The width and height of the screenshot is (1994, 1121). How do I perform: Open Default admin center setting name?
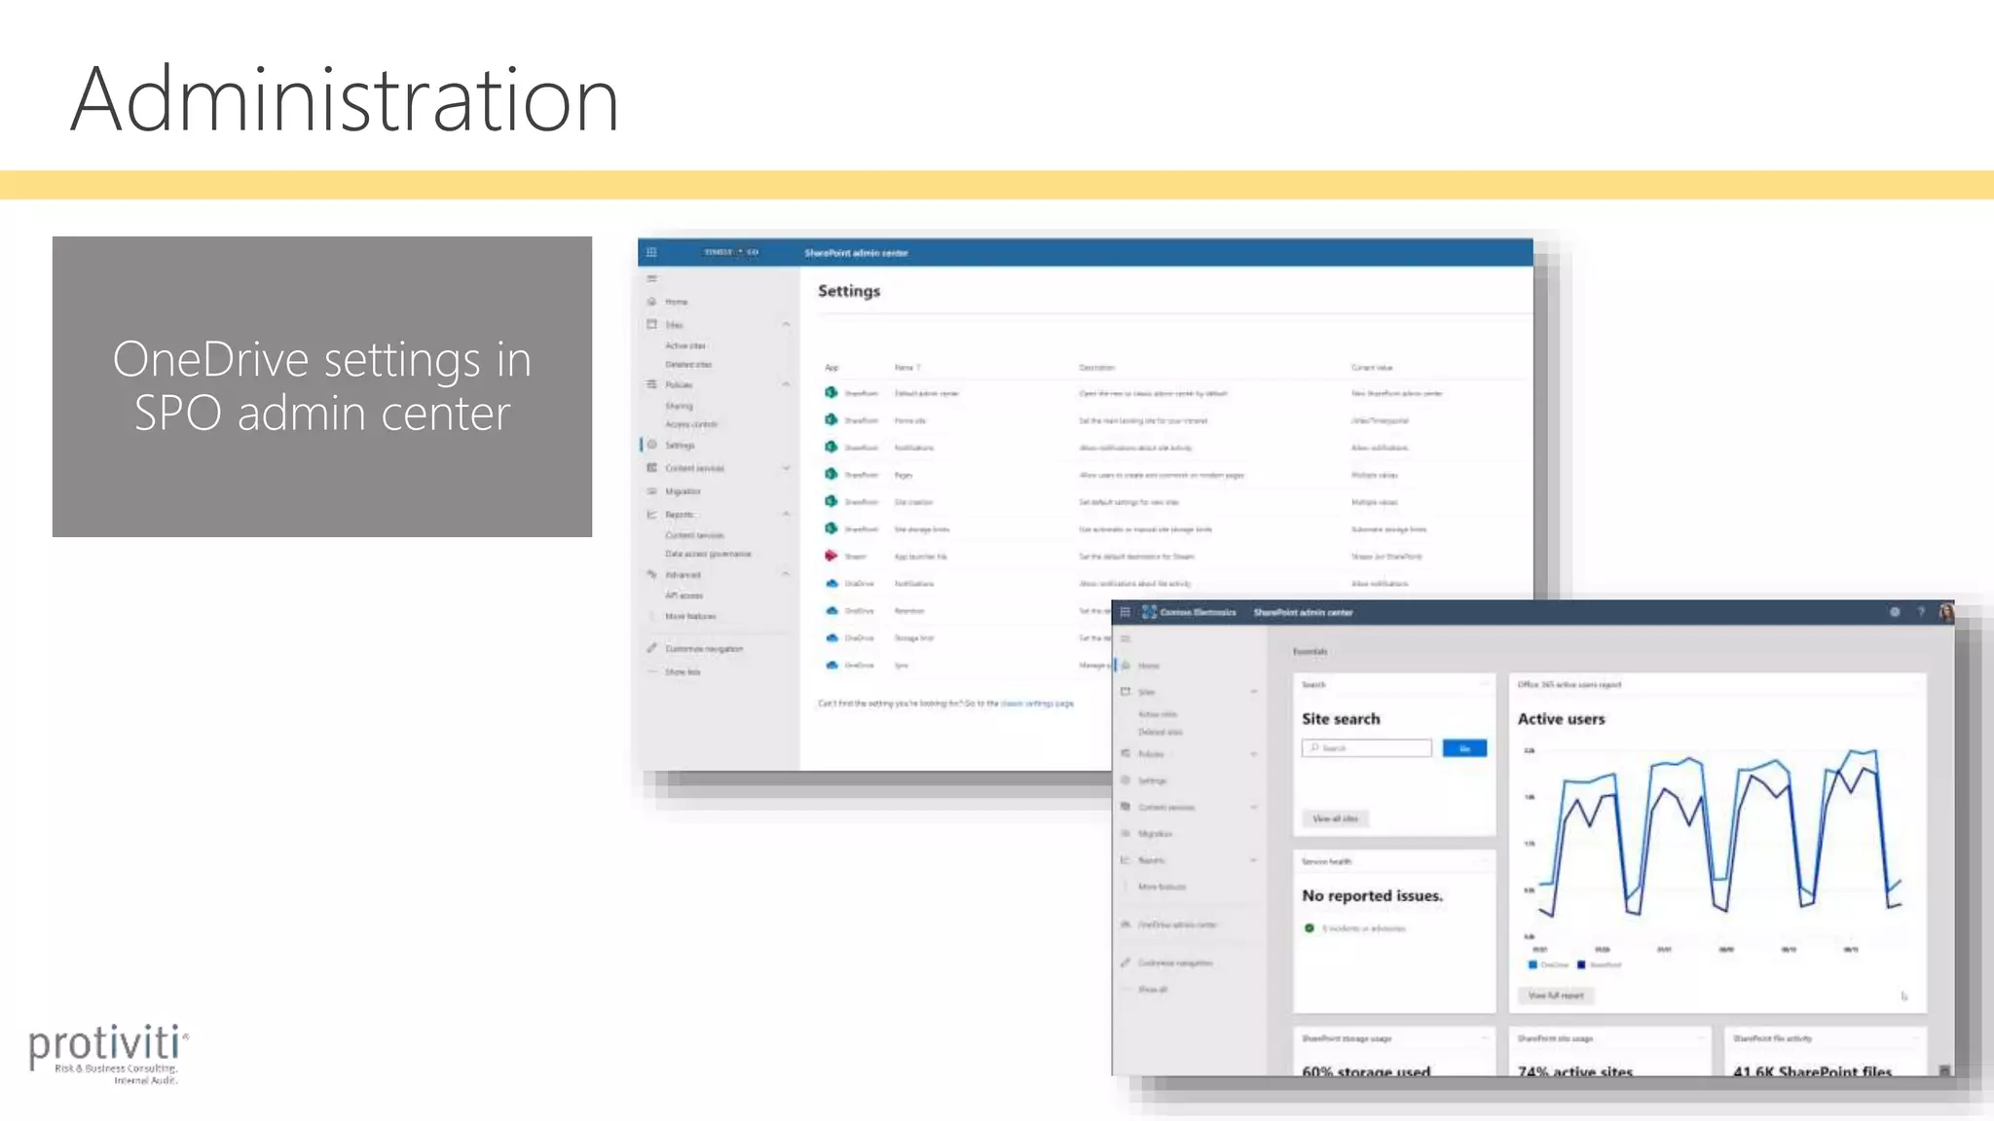pos(927,394)
